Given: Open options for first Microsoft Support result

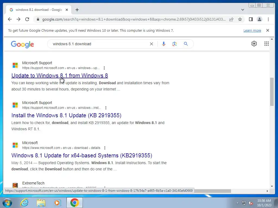Looking at the screenshot, I should click(104, 68).
